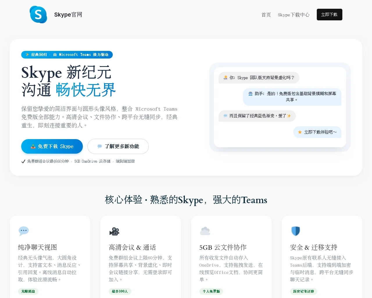This screenshot has width=372, height=298.
Task: Click the sparkle icon in 经典回归 badge
Action: click(27, 54)
